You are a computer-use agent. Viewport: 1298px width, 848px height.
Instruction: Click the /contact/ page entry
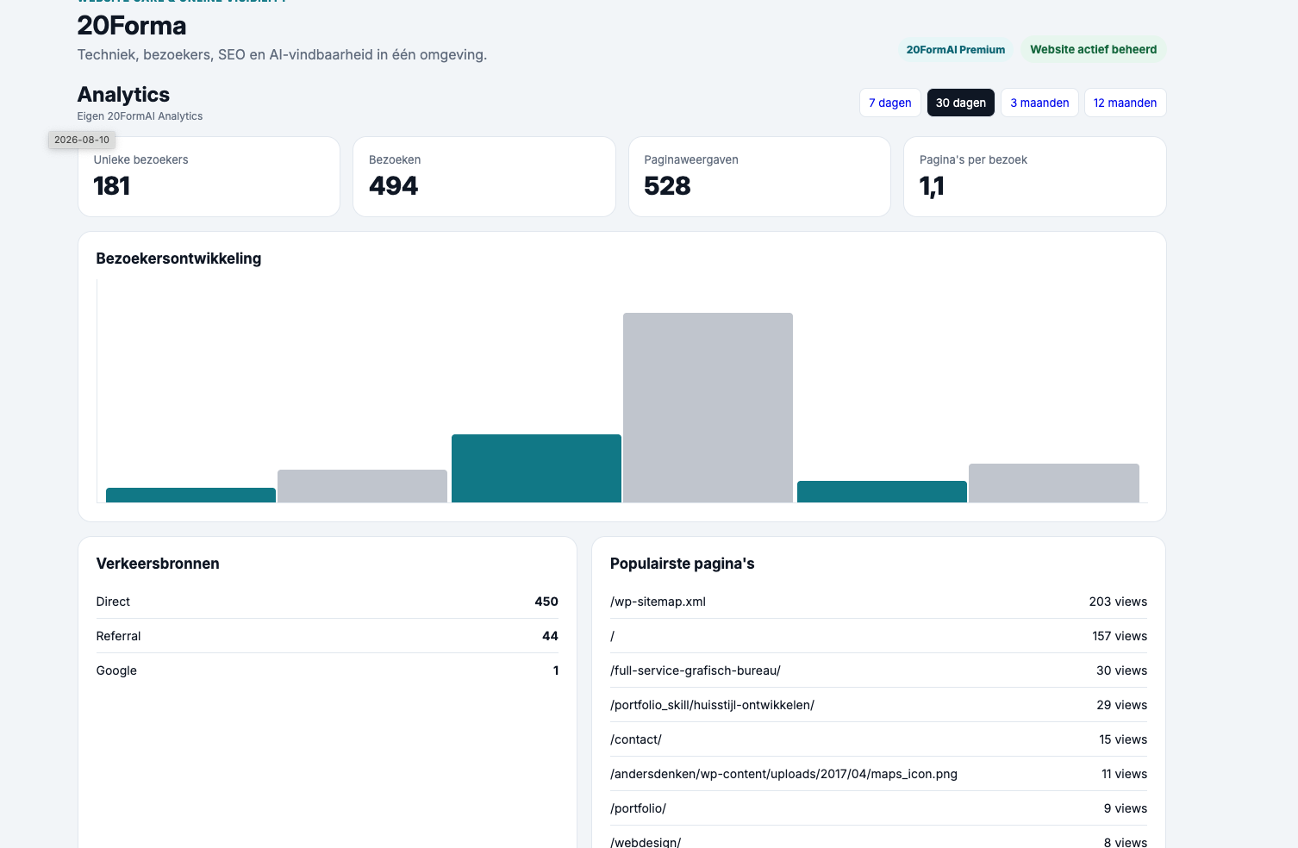(x=878, y=739)
